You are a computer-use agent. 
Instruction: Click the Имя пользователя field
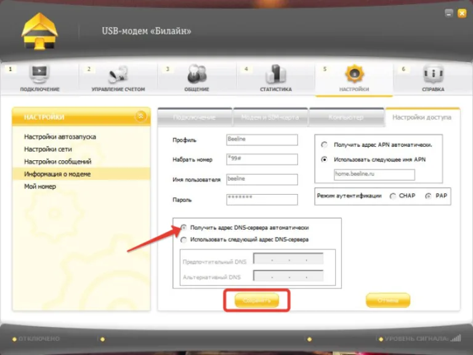click(x=262, y=179)
